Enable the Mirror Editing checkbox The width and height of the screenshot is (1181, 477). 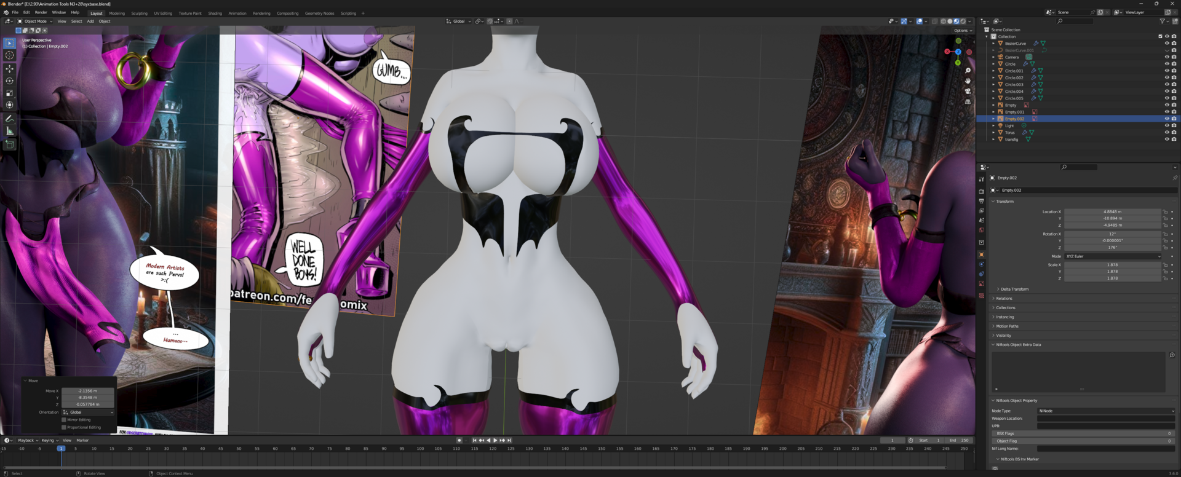64,420
